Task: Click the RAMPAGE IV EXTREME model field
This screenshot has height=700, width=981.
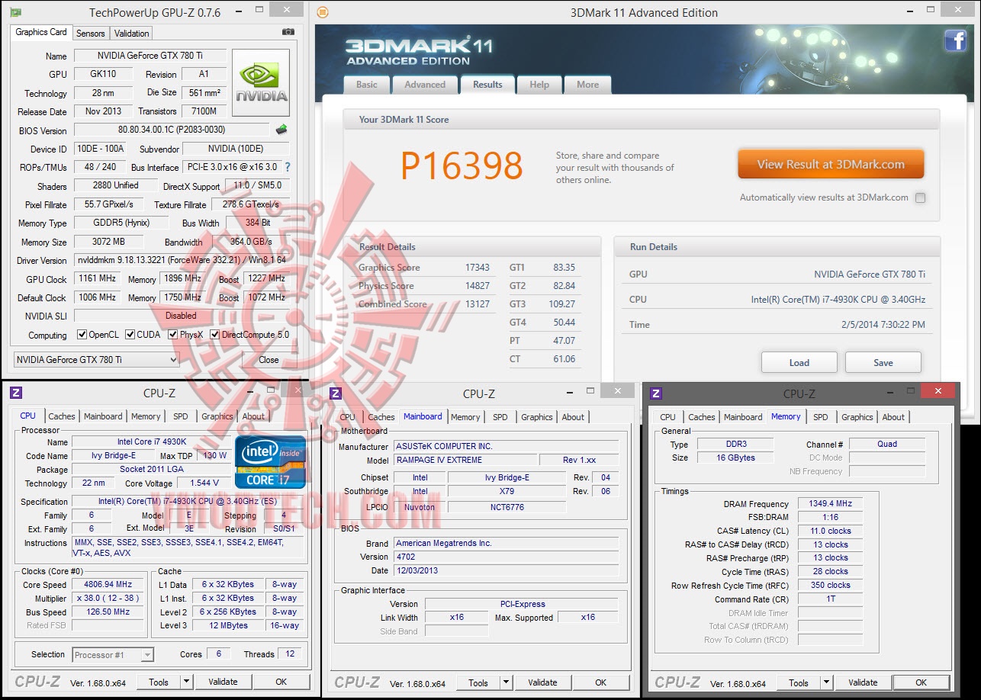Action: [465, 460]
